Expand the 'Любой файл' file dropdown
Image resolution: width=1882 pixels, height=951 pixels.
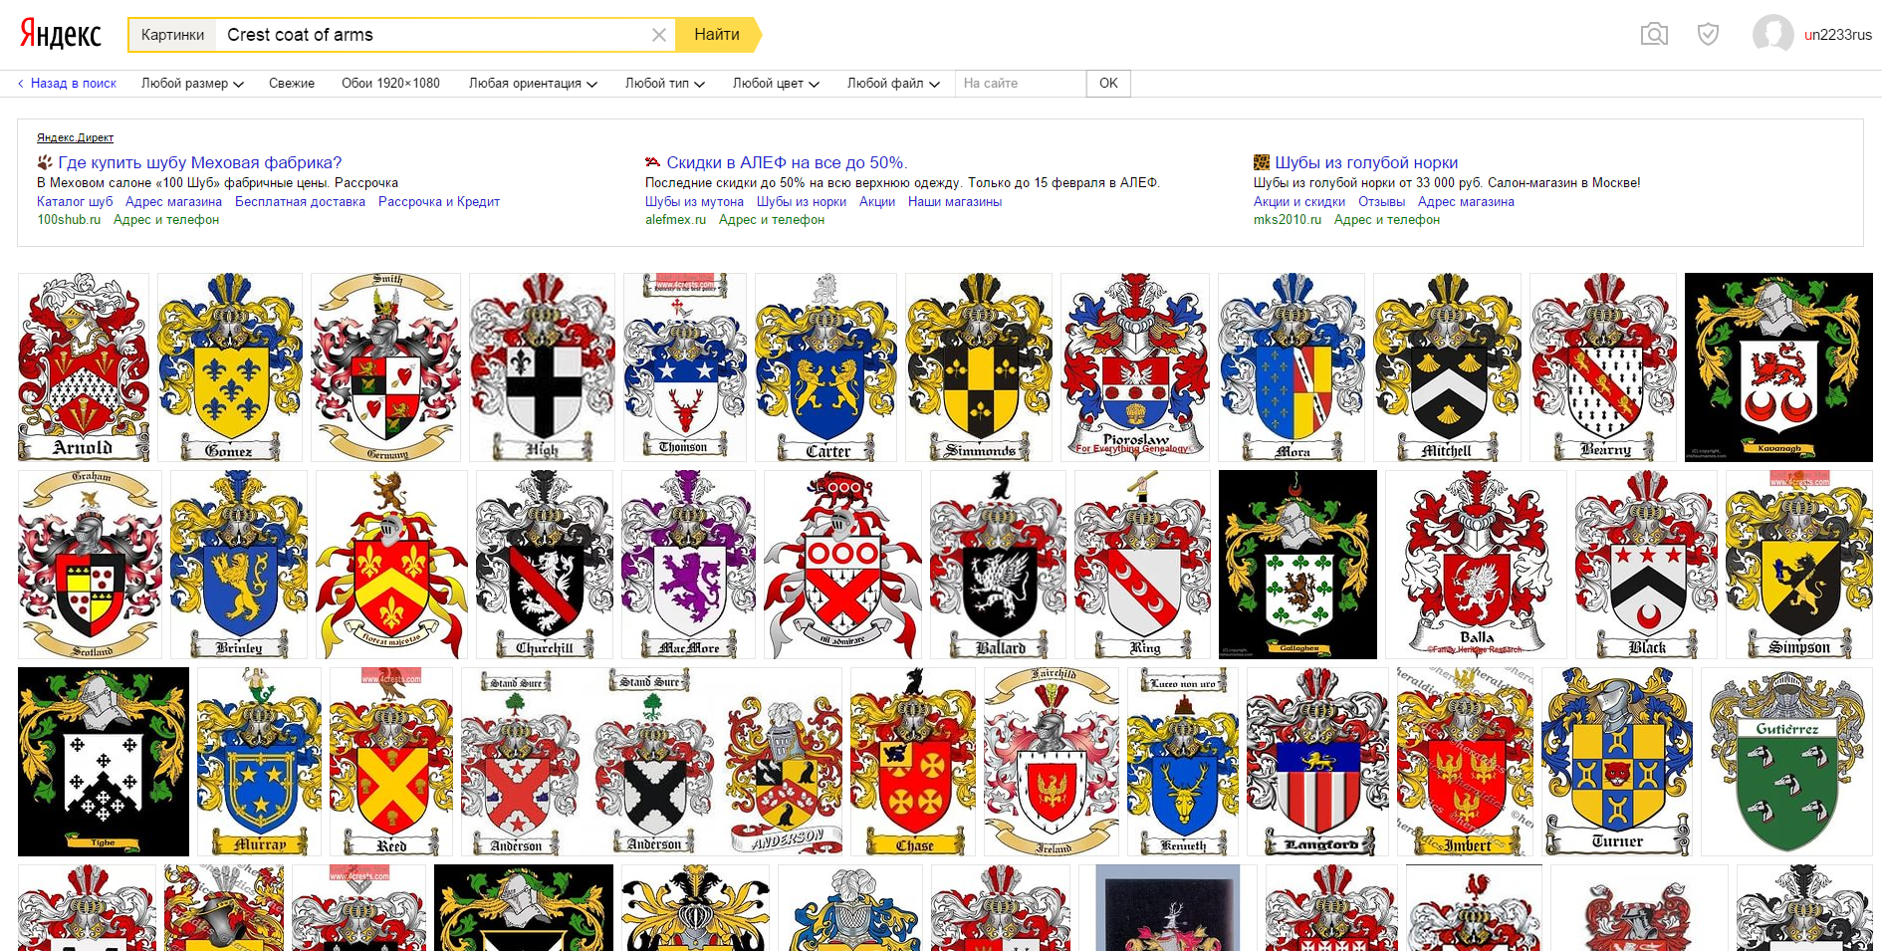point(892,84)
